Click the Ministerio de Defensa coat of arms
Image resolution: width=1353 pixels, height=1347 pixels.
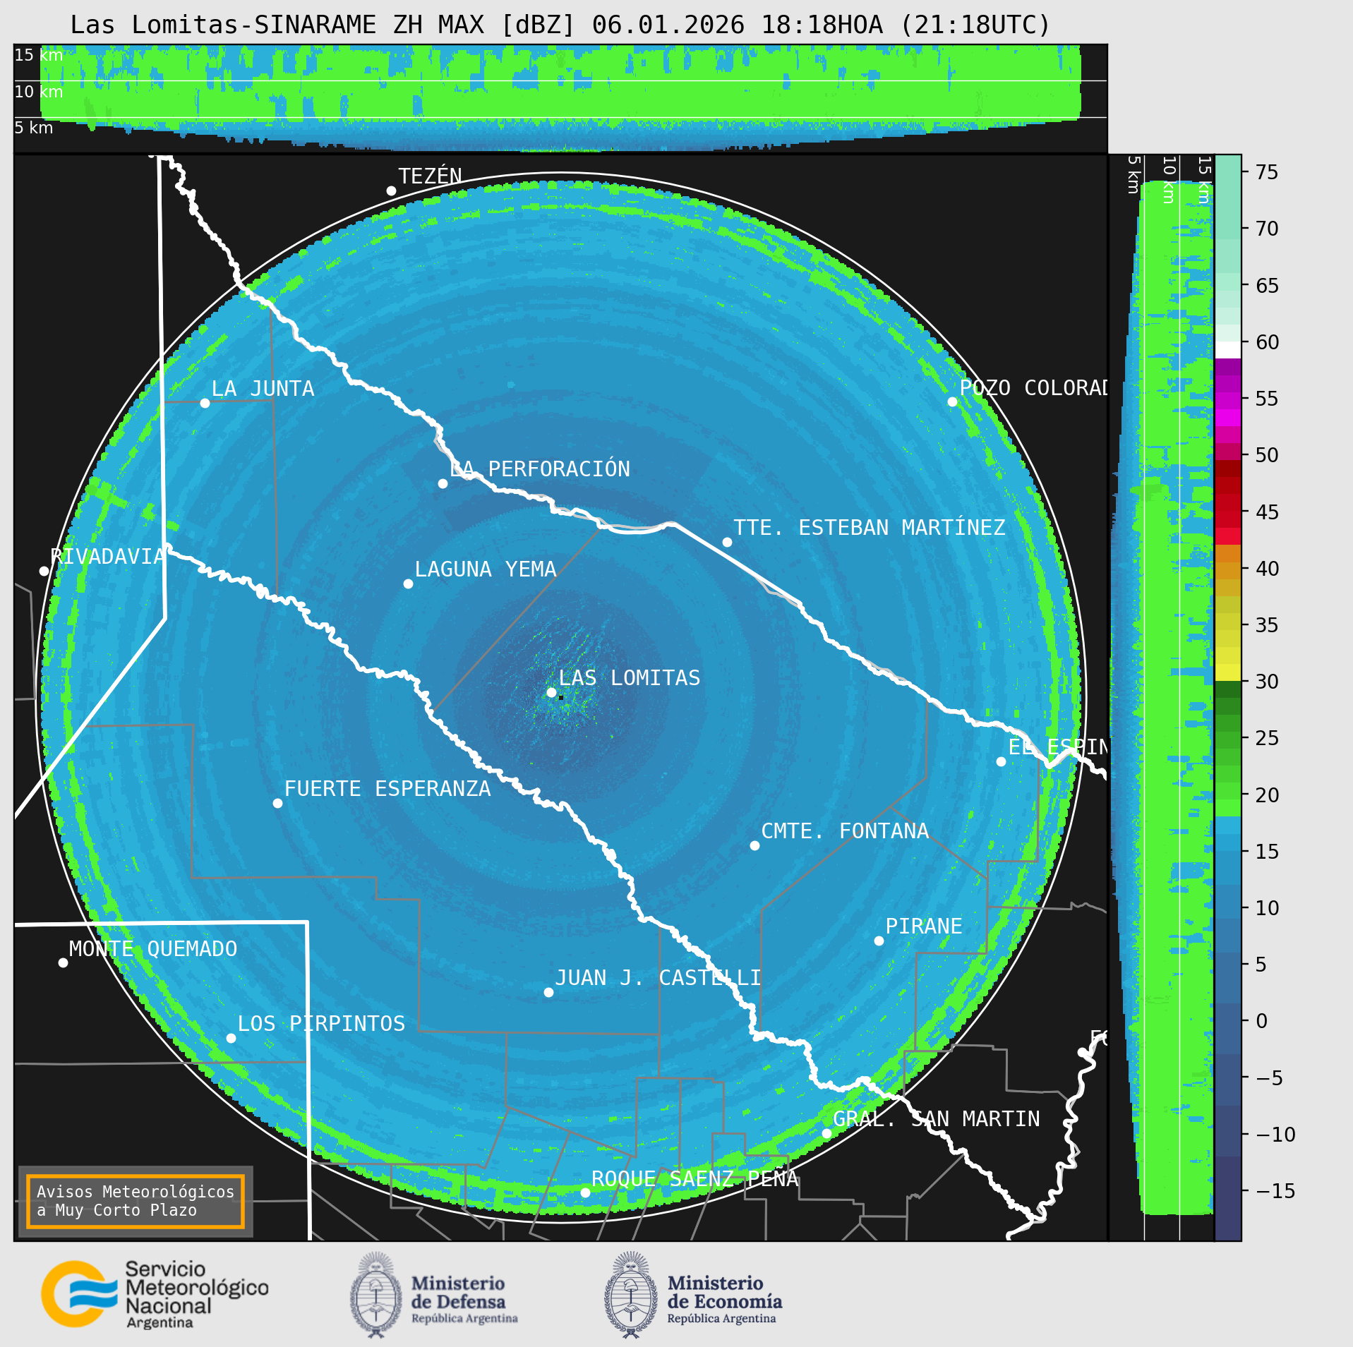coord(376,1295)
